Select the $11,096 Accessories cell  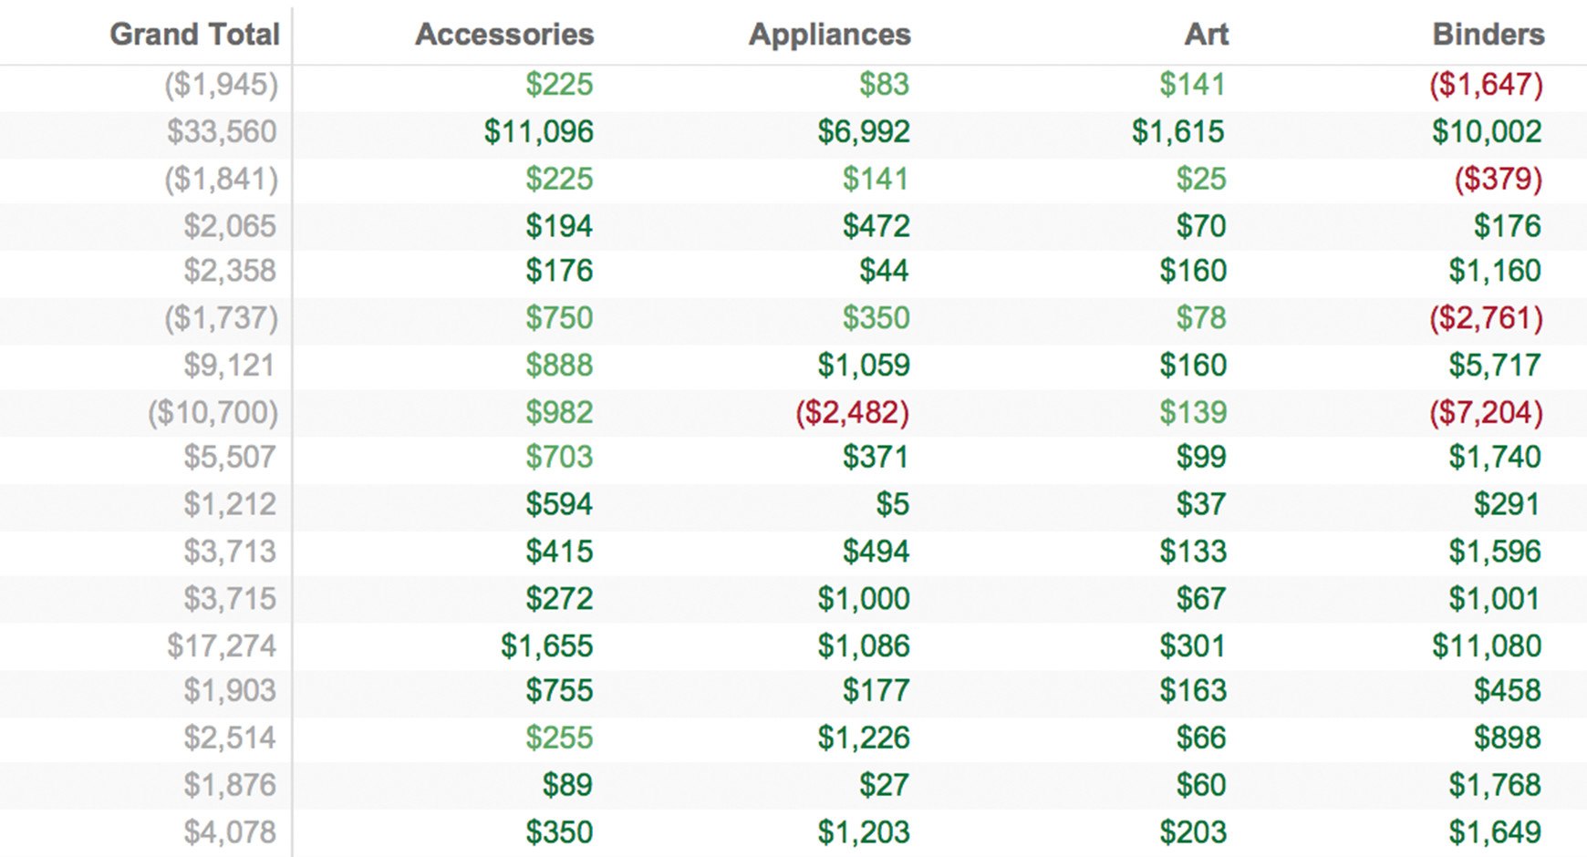538,132
